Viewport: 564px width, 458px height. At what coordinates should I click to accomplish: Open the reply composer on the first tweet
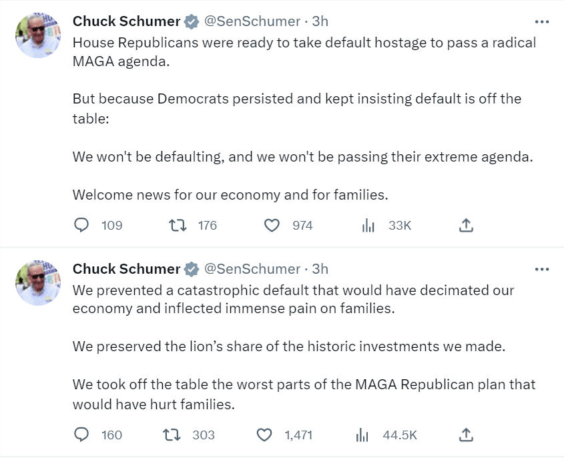coord(81,226)
